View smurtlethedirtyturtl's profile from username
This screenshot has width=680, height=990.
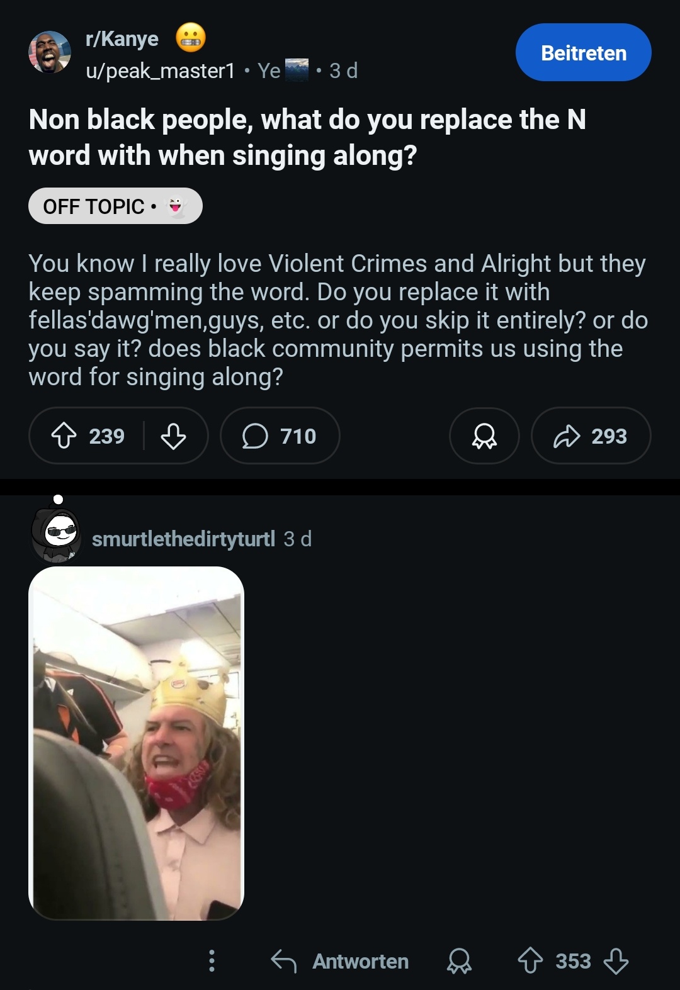click(183, 539)
